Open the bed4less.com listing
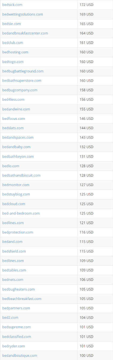The width and height of the screenshot is (113, 360). point(13,99)
